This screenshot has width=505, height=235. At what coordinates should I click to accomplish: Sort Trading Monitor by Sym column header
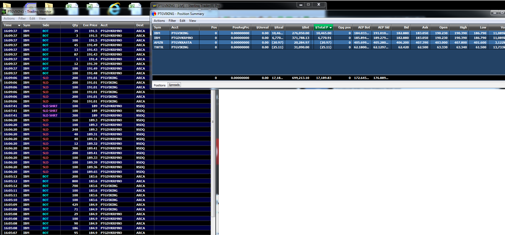32,25
